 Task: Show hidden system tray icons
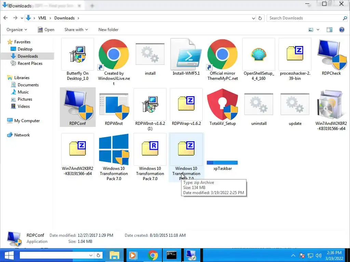point(293,256)
